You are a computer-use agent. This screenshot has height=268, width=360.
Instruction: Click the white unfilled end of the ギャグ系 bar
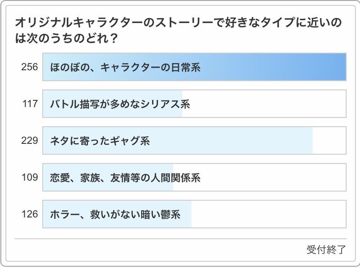coord(329,141)
